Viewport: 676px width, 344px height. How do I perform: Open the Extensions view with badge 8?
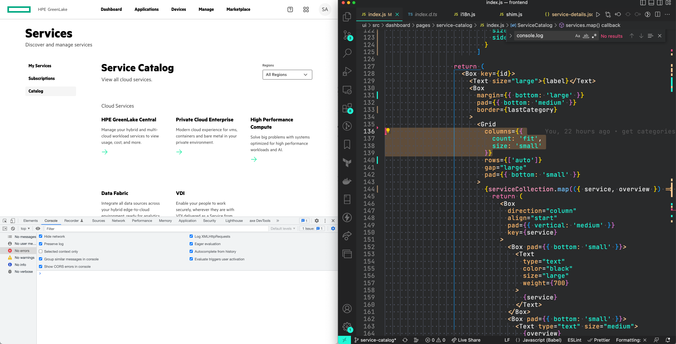pyautogui.click(x=347, y=108)
